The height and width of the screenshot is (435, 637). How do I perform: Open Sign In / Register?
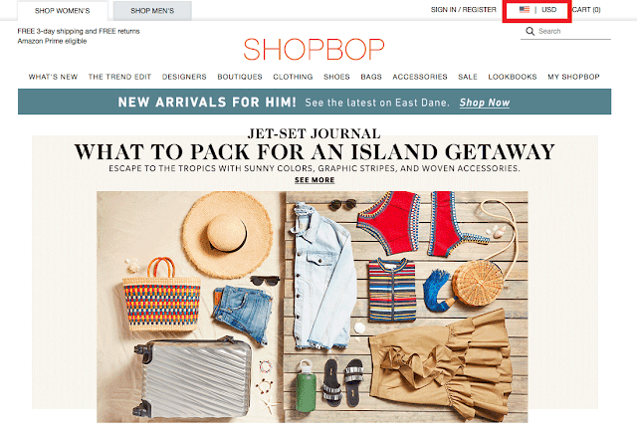click(x=464, y=9)
